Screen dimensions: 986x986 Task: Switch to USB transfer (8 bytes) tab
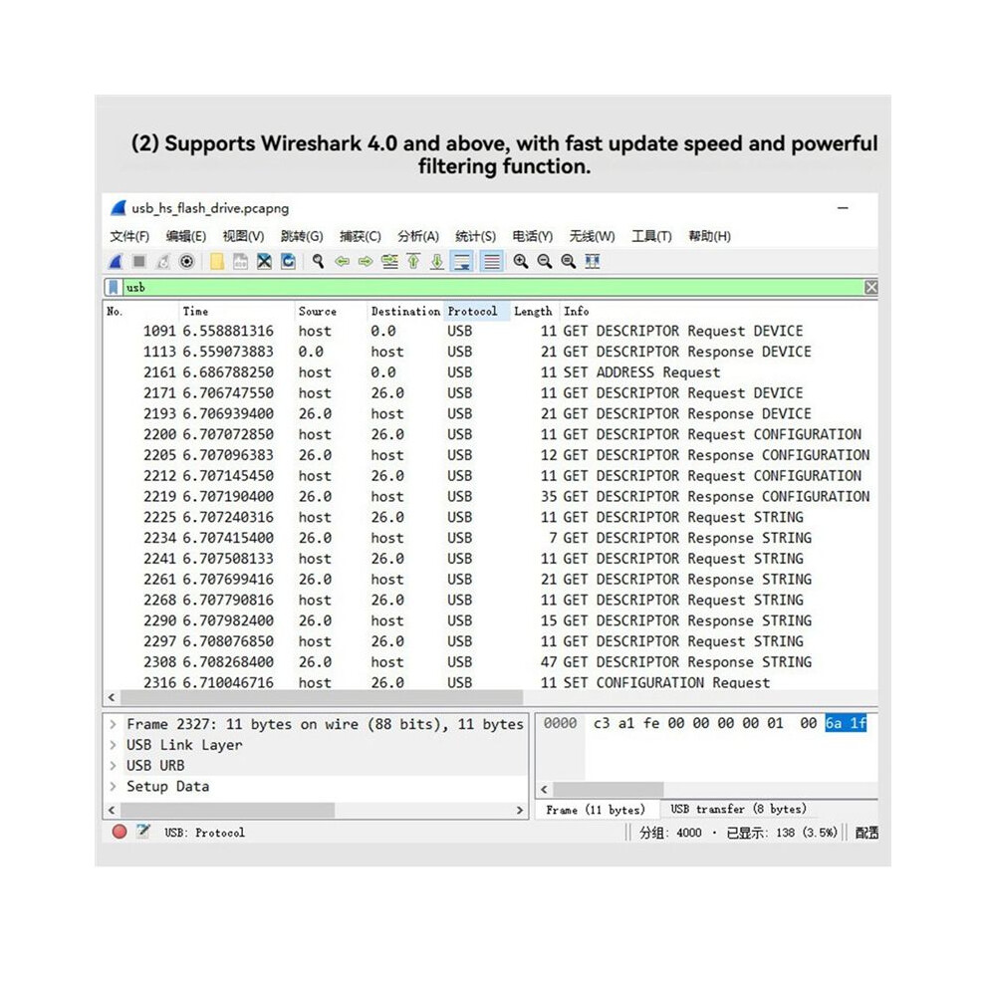tap(738, 809)
